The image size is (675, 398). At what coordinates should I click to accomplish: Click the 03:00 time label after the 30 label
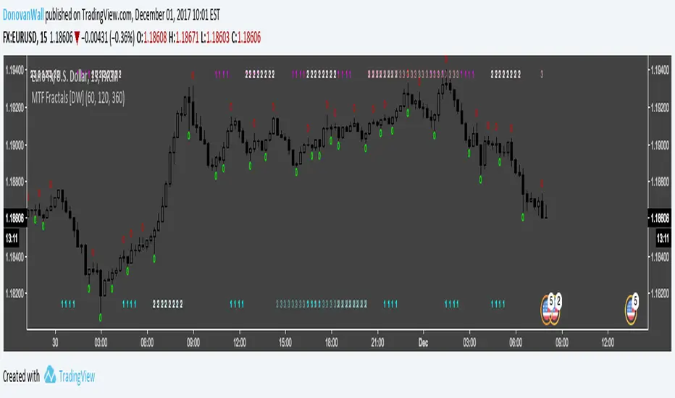(x=101, y=342)
